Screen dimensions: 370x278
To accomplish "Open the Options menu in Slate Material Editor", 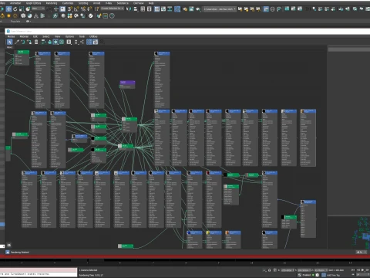I will click(x=69, y=36).
